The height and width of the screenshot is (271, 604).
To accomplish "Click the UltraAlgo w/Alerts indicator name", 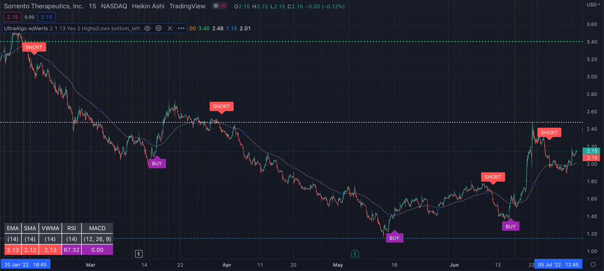I will (26, 29).
